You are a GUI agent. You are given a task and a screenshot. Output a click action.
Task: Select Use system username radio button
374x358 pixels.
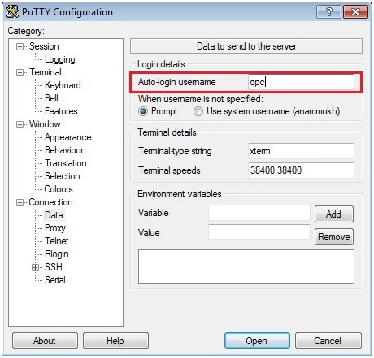(198, 111)
